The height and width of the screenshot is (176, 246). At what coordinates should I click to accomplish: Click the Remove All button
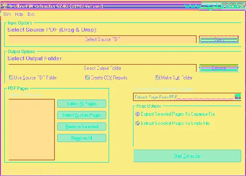coord(82,138)
